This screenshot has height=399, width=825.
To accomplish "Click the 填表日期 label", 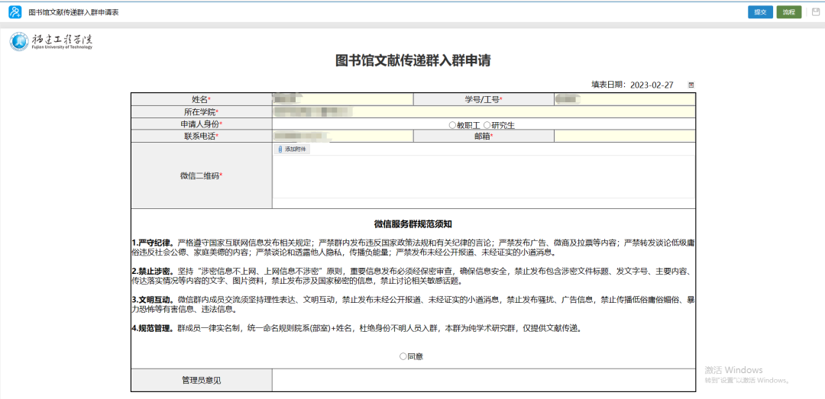I will pos(608,85).
